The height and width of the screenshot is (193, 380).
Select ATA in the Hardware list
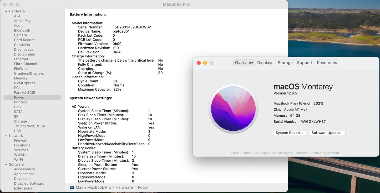[x=17, y=16]
